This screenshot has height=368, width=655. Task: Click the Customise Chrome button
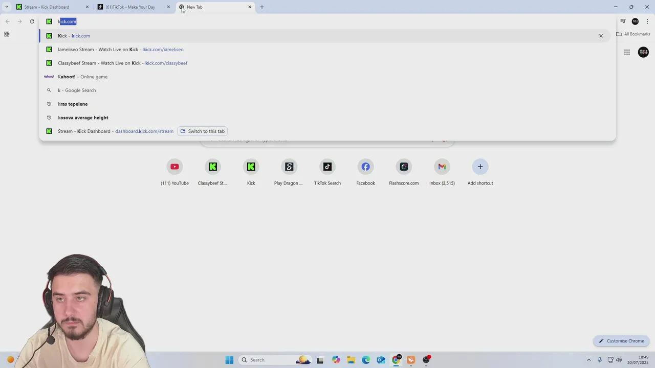tap(622, 341)
